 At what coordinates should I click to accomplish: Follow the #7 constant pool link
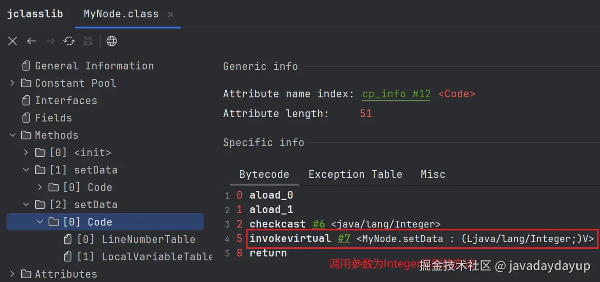tap(344, 239)
